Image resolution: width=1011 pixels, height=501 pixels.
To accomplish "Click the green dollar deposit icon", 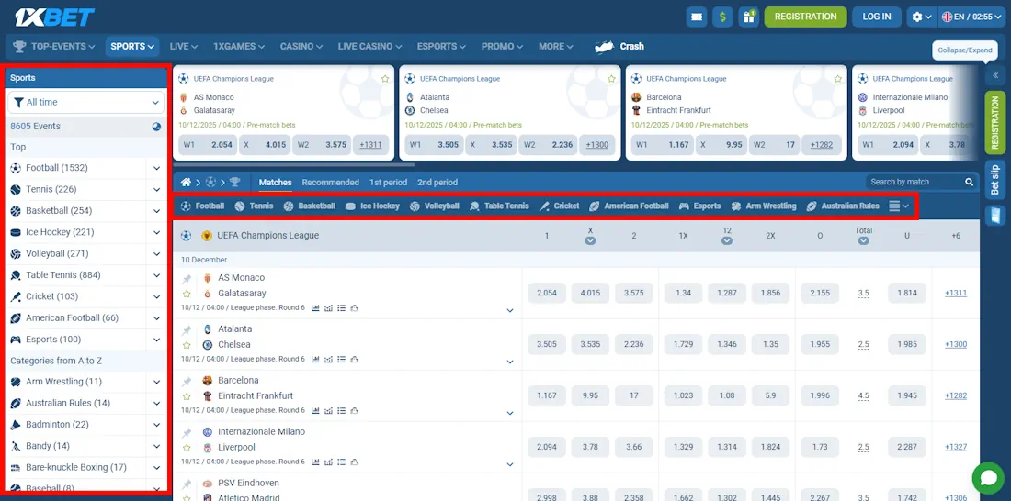I will pyautogui.click(x=722, y=17).
